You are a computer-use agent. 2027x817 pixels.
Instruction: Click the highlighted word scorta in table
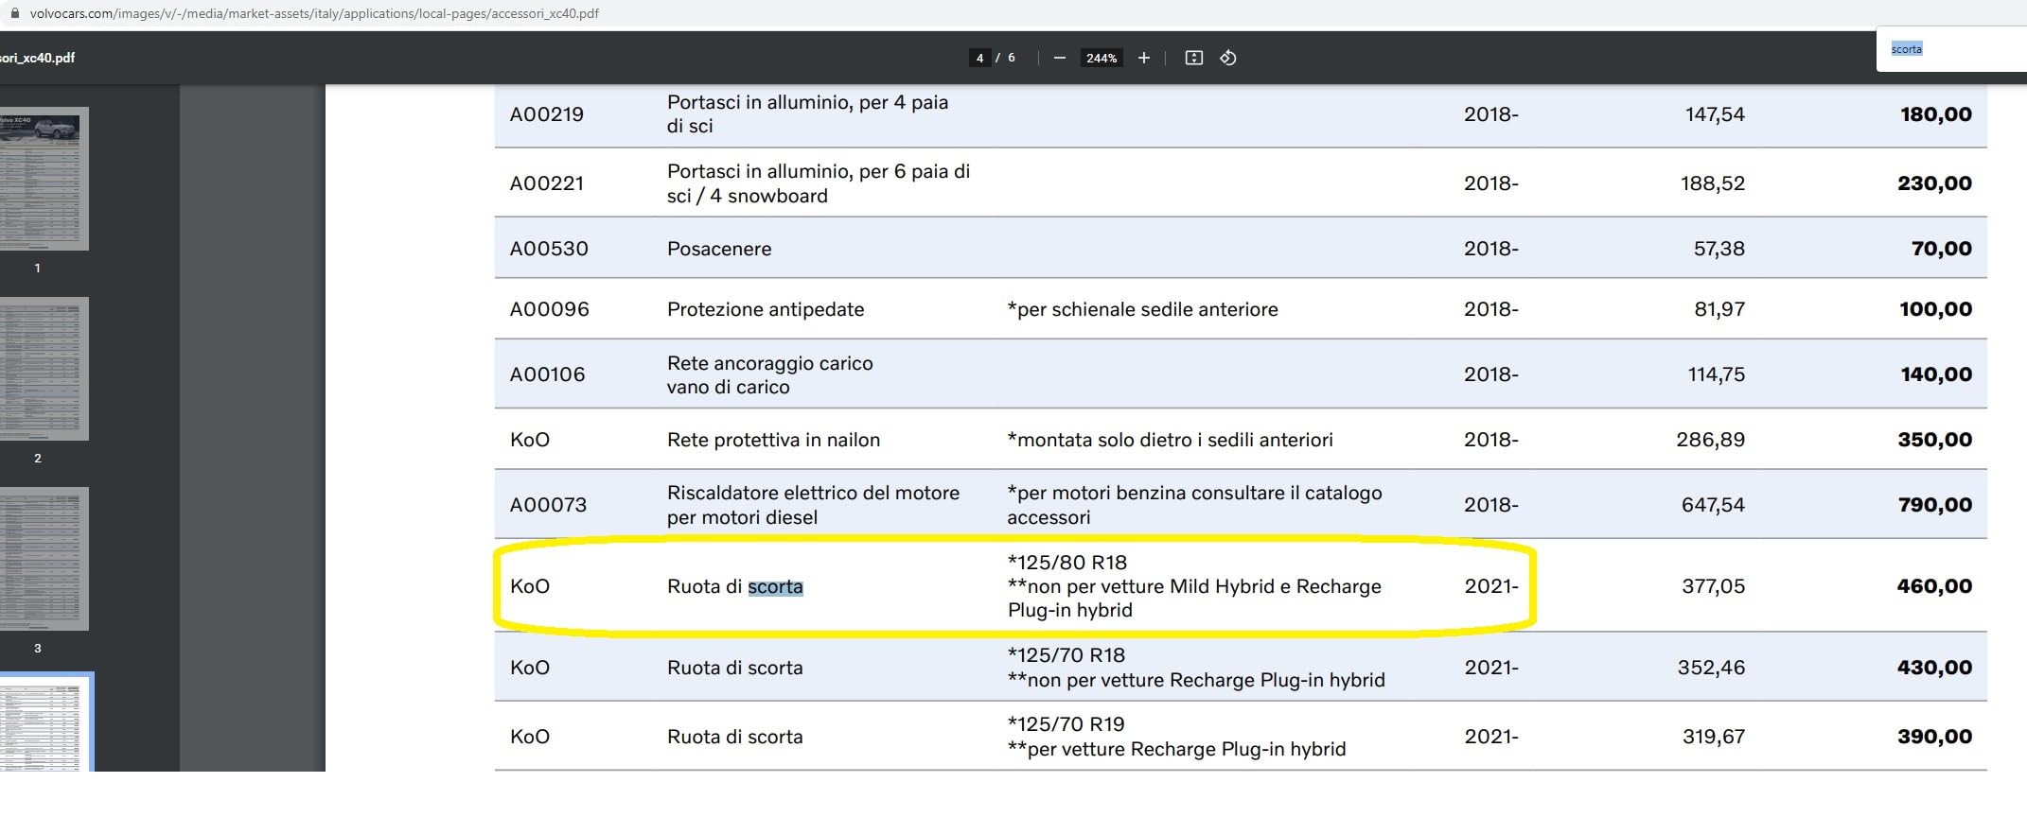click(775, 586)
